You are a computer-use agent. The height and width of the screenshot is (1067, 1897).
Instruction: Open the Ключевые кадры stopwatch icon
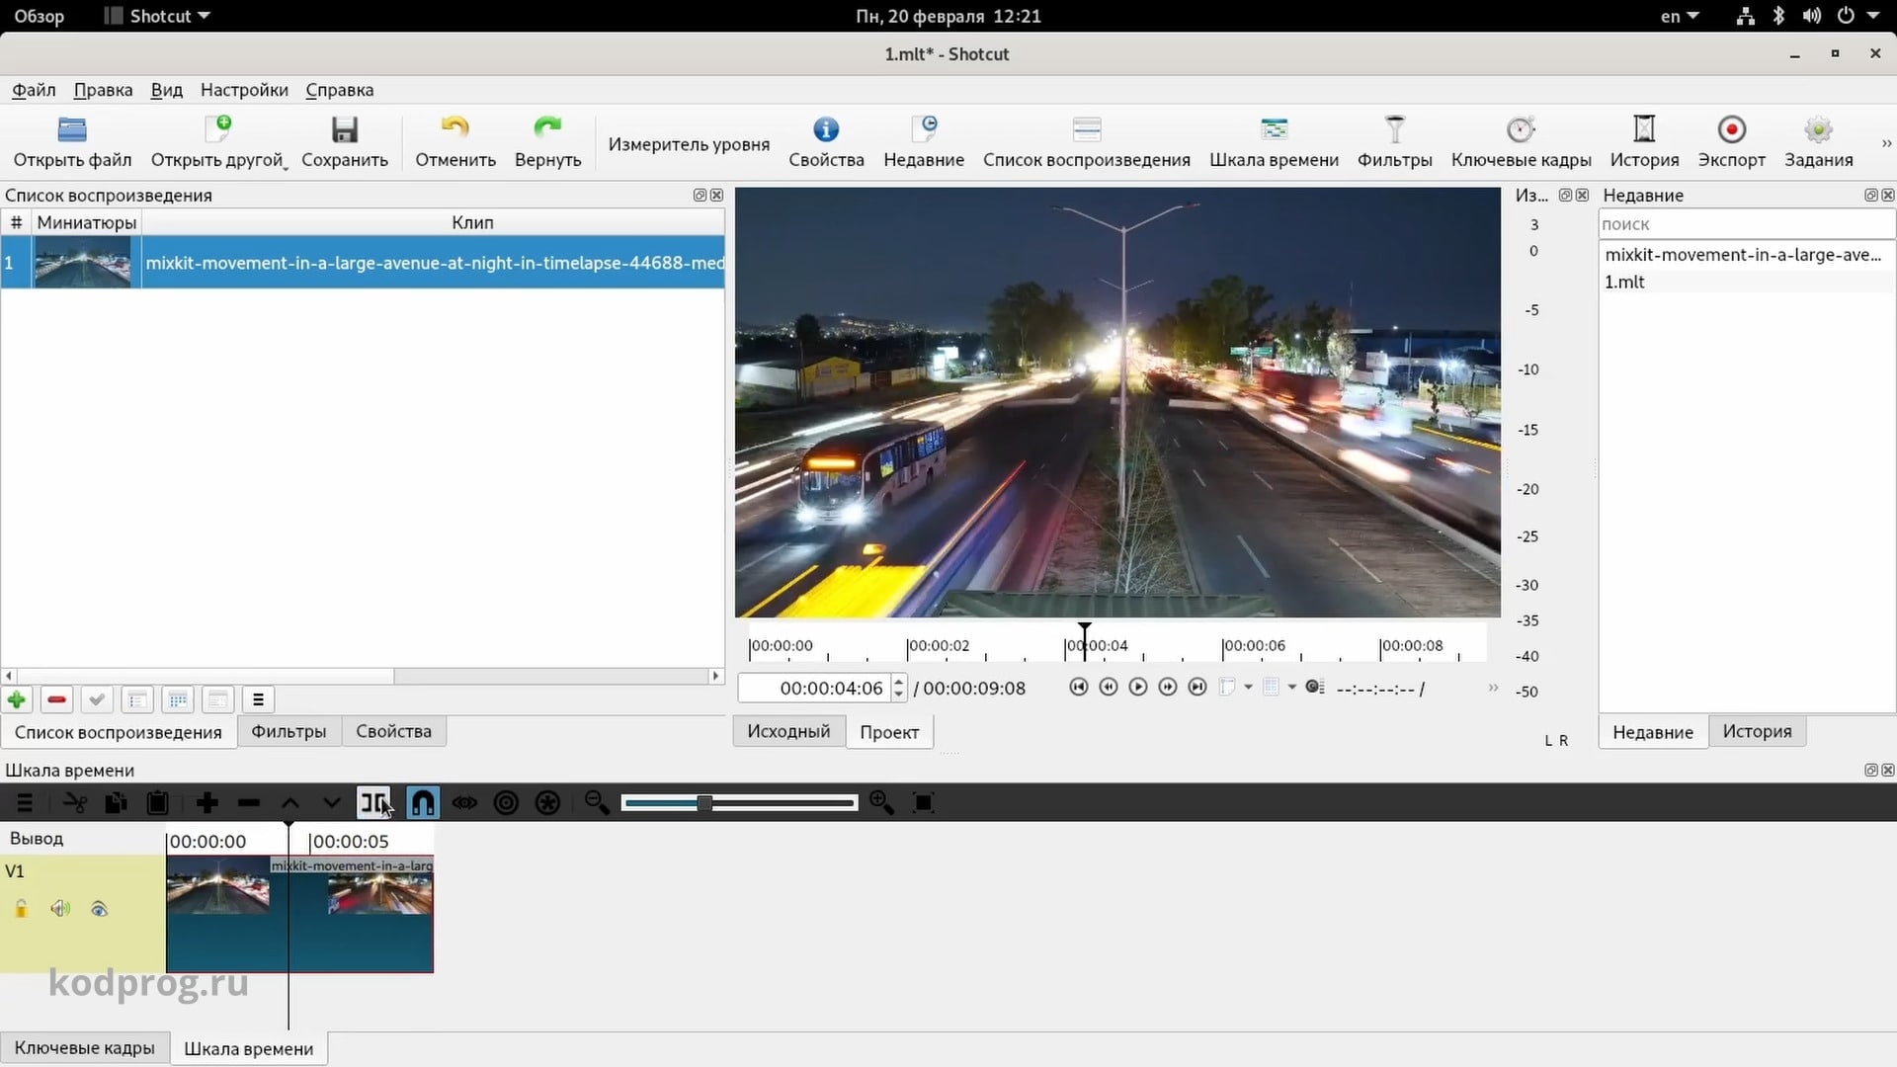click(1521, 129)
